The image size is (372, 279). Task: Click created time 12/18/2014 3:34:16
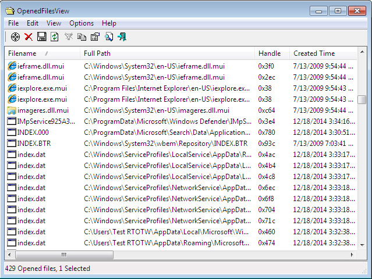pyautogui.click(x=324, y=121)
